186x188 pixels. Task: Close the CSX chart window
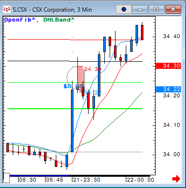point(173,9)
